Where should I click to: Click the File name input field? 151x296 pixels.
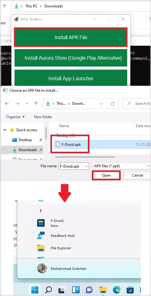coord(71,166)
